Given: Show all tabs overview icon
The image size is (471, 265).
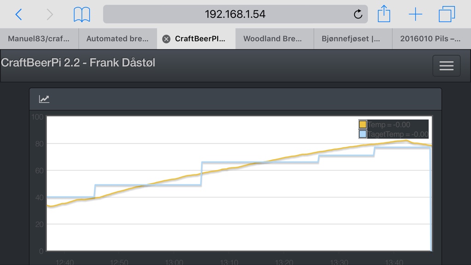Looking at the screenshot, I should coord(447,14).
